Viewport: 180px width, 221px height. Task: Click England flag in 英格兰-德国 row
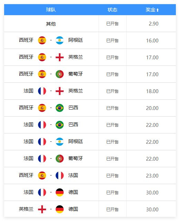pyautogui.click(x=42, y=209)
